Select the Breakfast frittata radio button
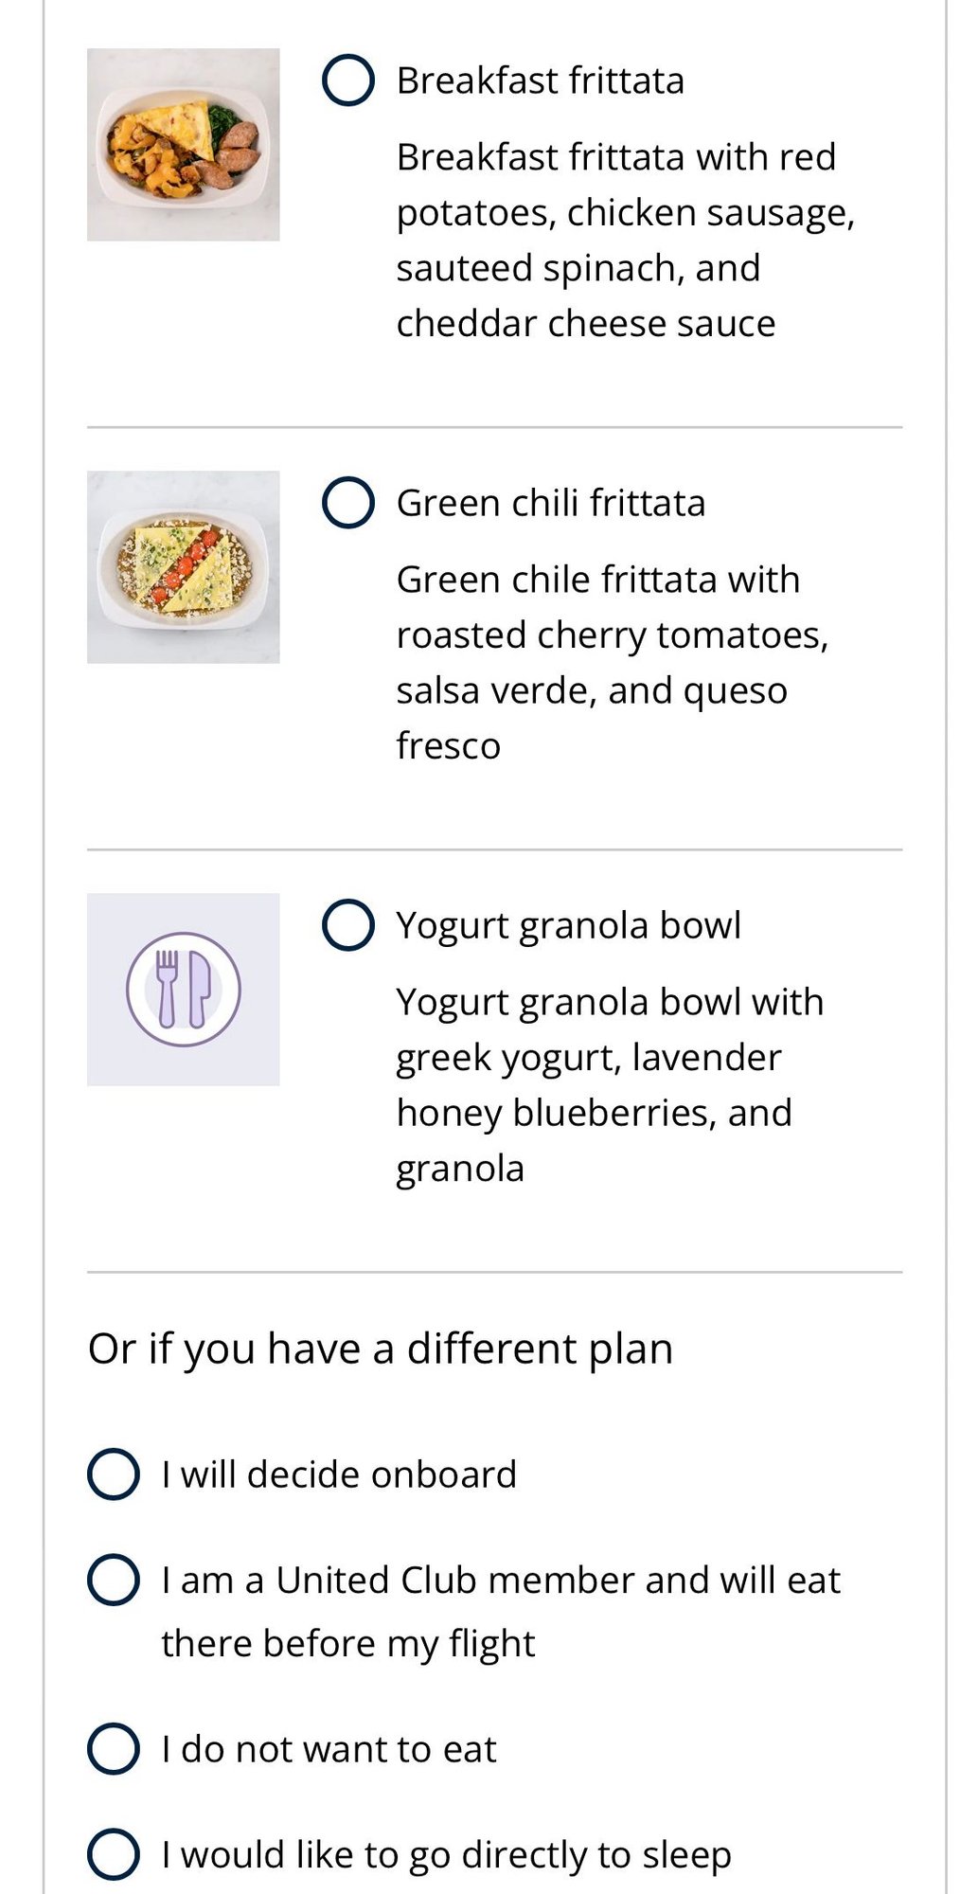This screenshot has width=960, height=1894. [348, 80]
